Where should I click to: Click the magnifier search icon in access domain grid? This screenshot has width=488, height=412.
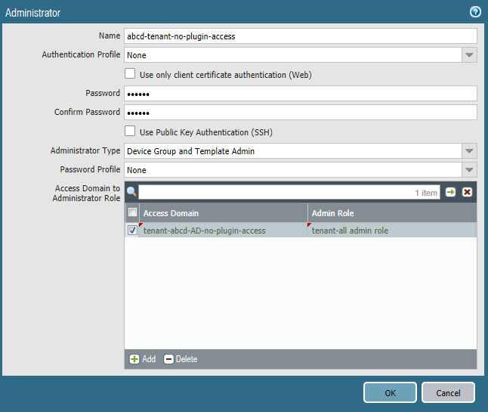[131, 192]
